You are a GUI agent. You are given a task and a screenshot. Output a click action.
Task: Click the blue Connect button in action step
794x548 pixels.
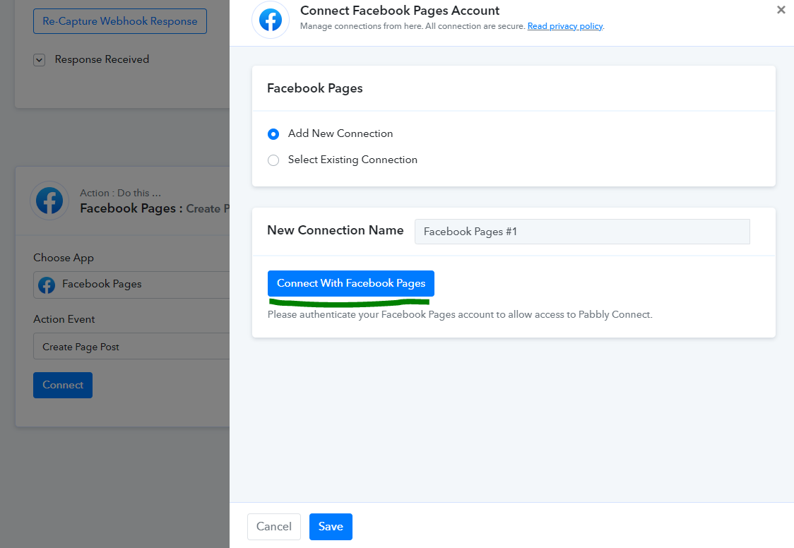[63, 385]
